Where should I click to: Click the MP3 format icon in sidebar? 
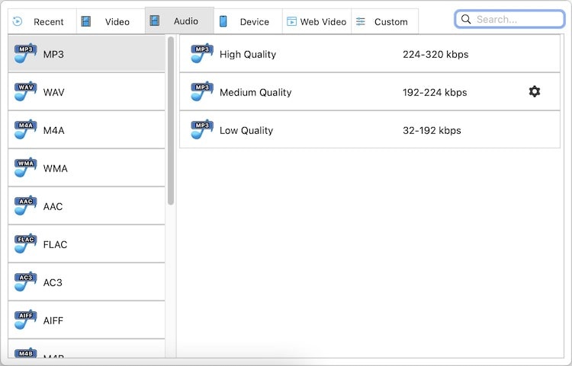(25, 53)
